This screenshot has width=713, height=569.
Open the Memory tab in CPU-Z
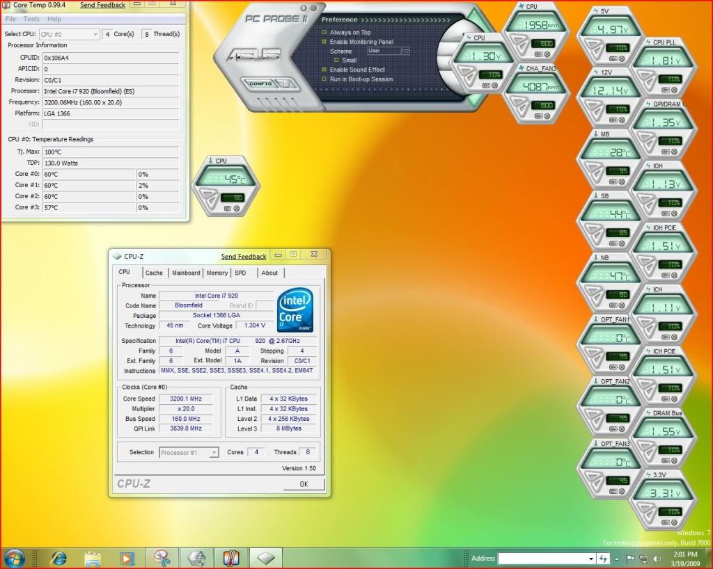tap(217, 273)
